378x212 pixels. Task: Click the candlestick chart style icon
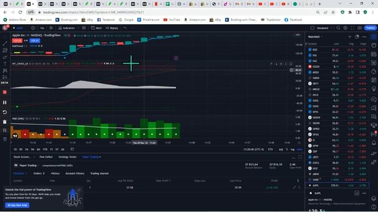click(x=51, y=28)
